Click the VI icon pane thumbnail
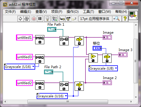Viewport: 141px width, 107px height. tap(133, 15)
